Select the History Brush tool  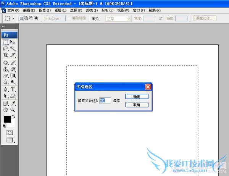coord(13,69)
